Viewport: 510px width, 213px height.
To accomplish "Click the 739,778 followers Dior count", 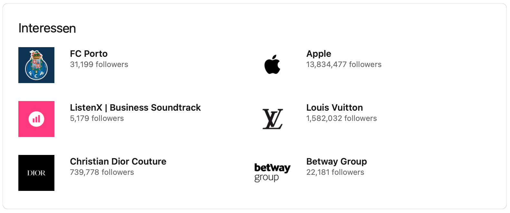I will coord(102,172).
